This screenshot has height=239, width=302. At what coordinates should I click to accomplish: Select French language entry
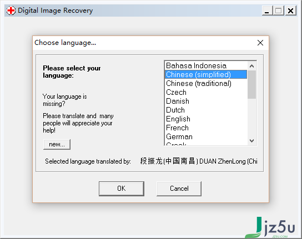pos(206,128)
